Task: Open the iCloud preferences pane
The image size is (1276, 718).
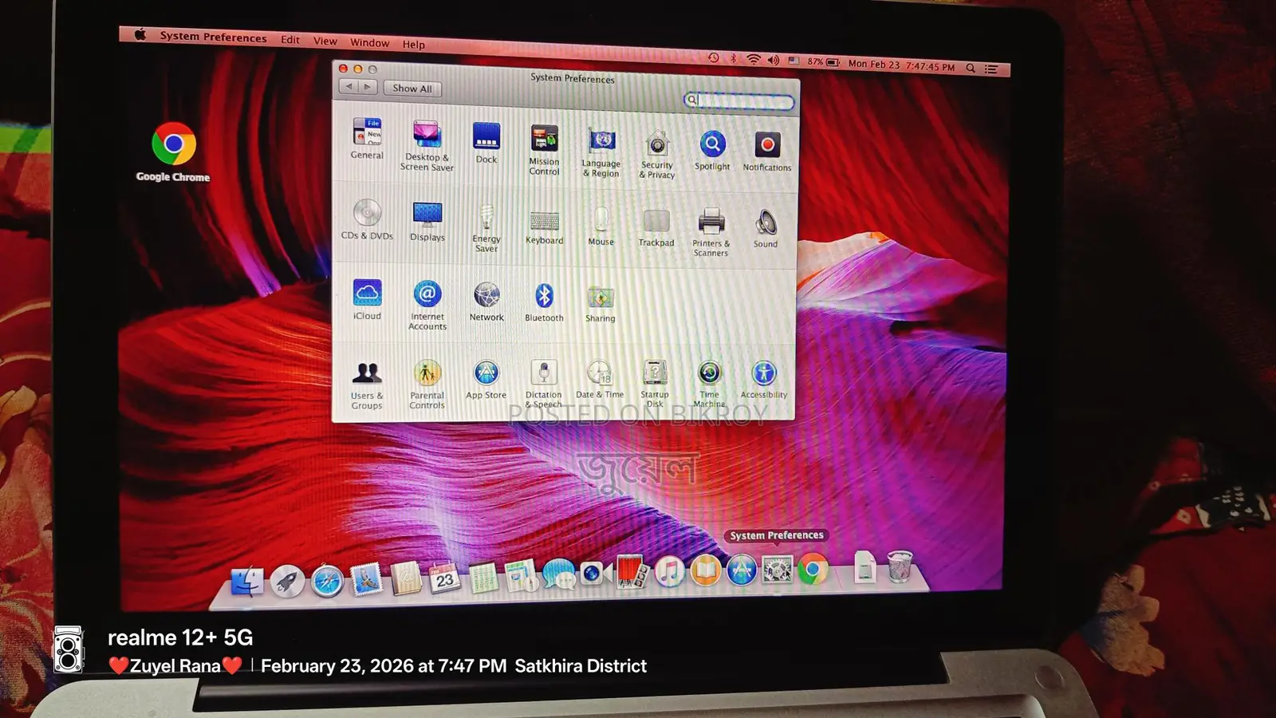Action: coord(367,300)
